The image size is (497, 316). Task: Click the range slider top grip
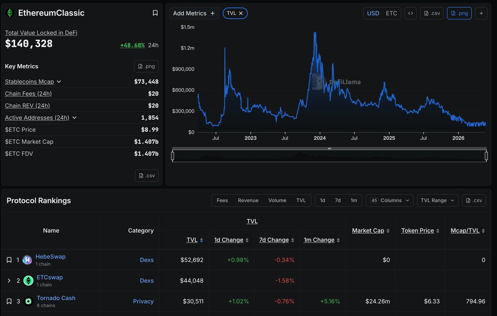click(x=329, y=148)
